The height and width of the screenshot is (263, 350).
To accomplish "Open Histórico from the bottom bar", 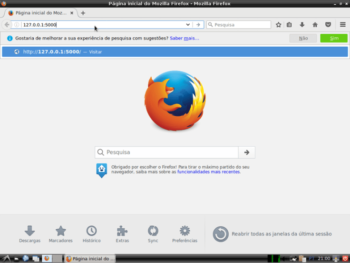I will [x=91, y=234].
